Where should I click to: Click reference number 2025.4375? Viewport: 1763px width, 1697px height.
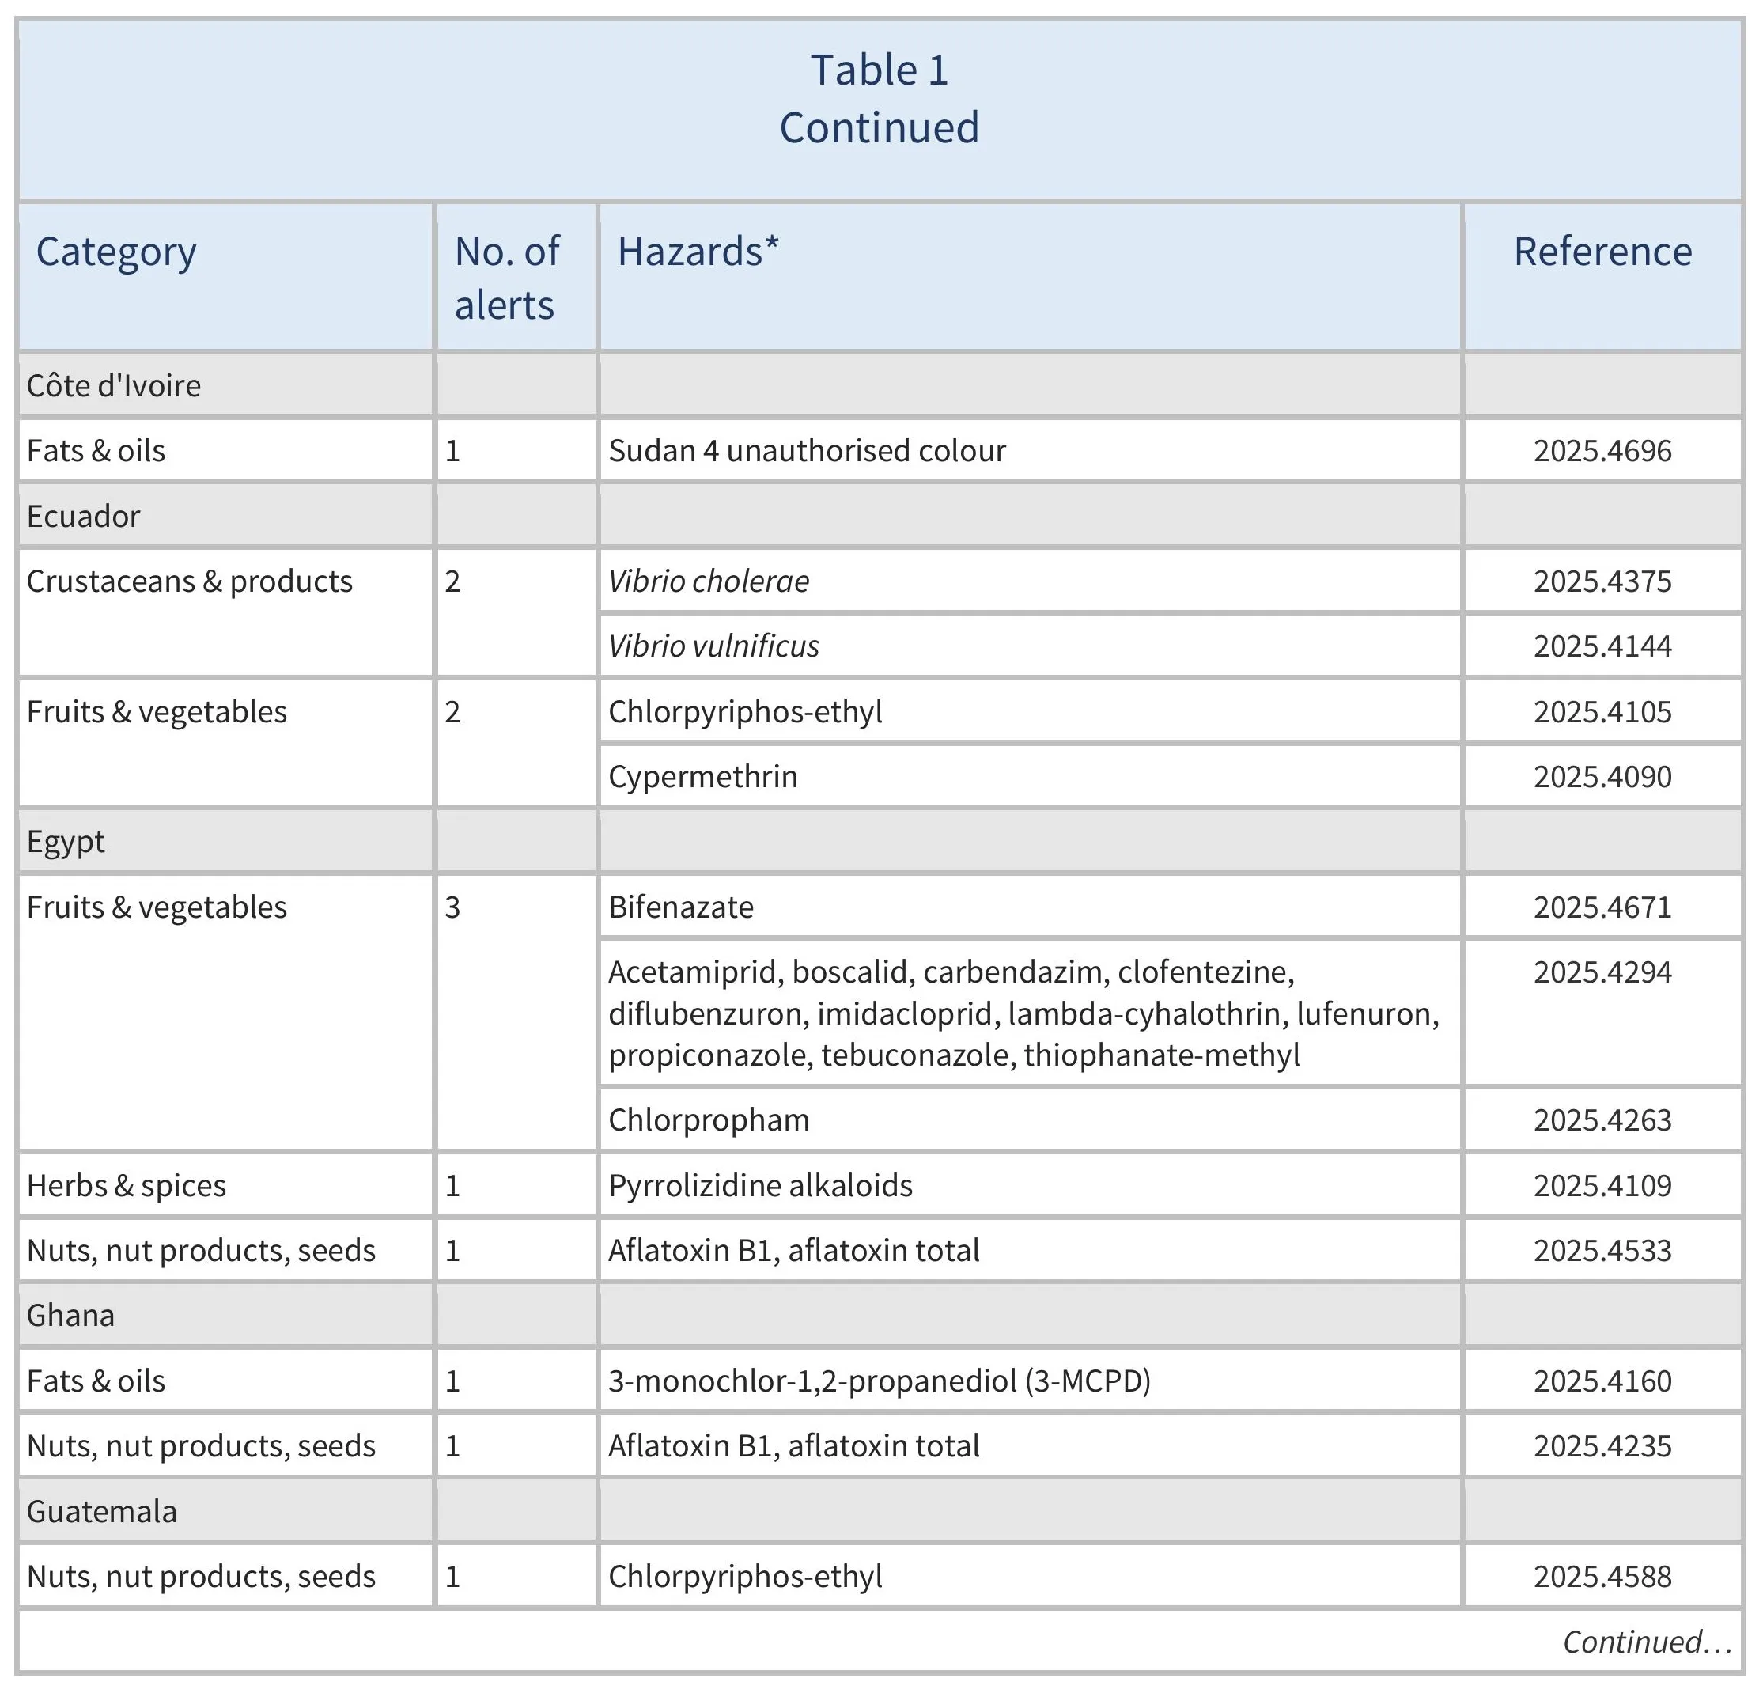click(x=1601, y=581)
